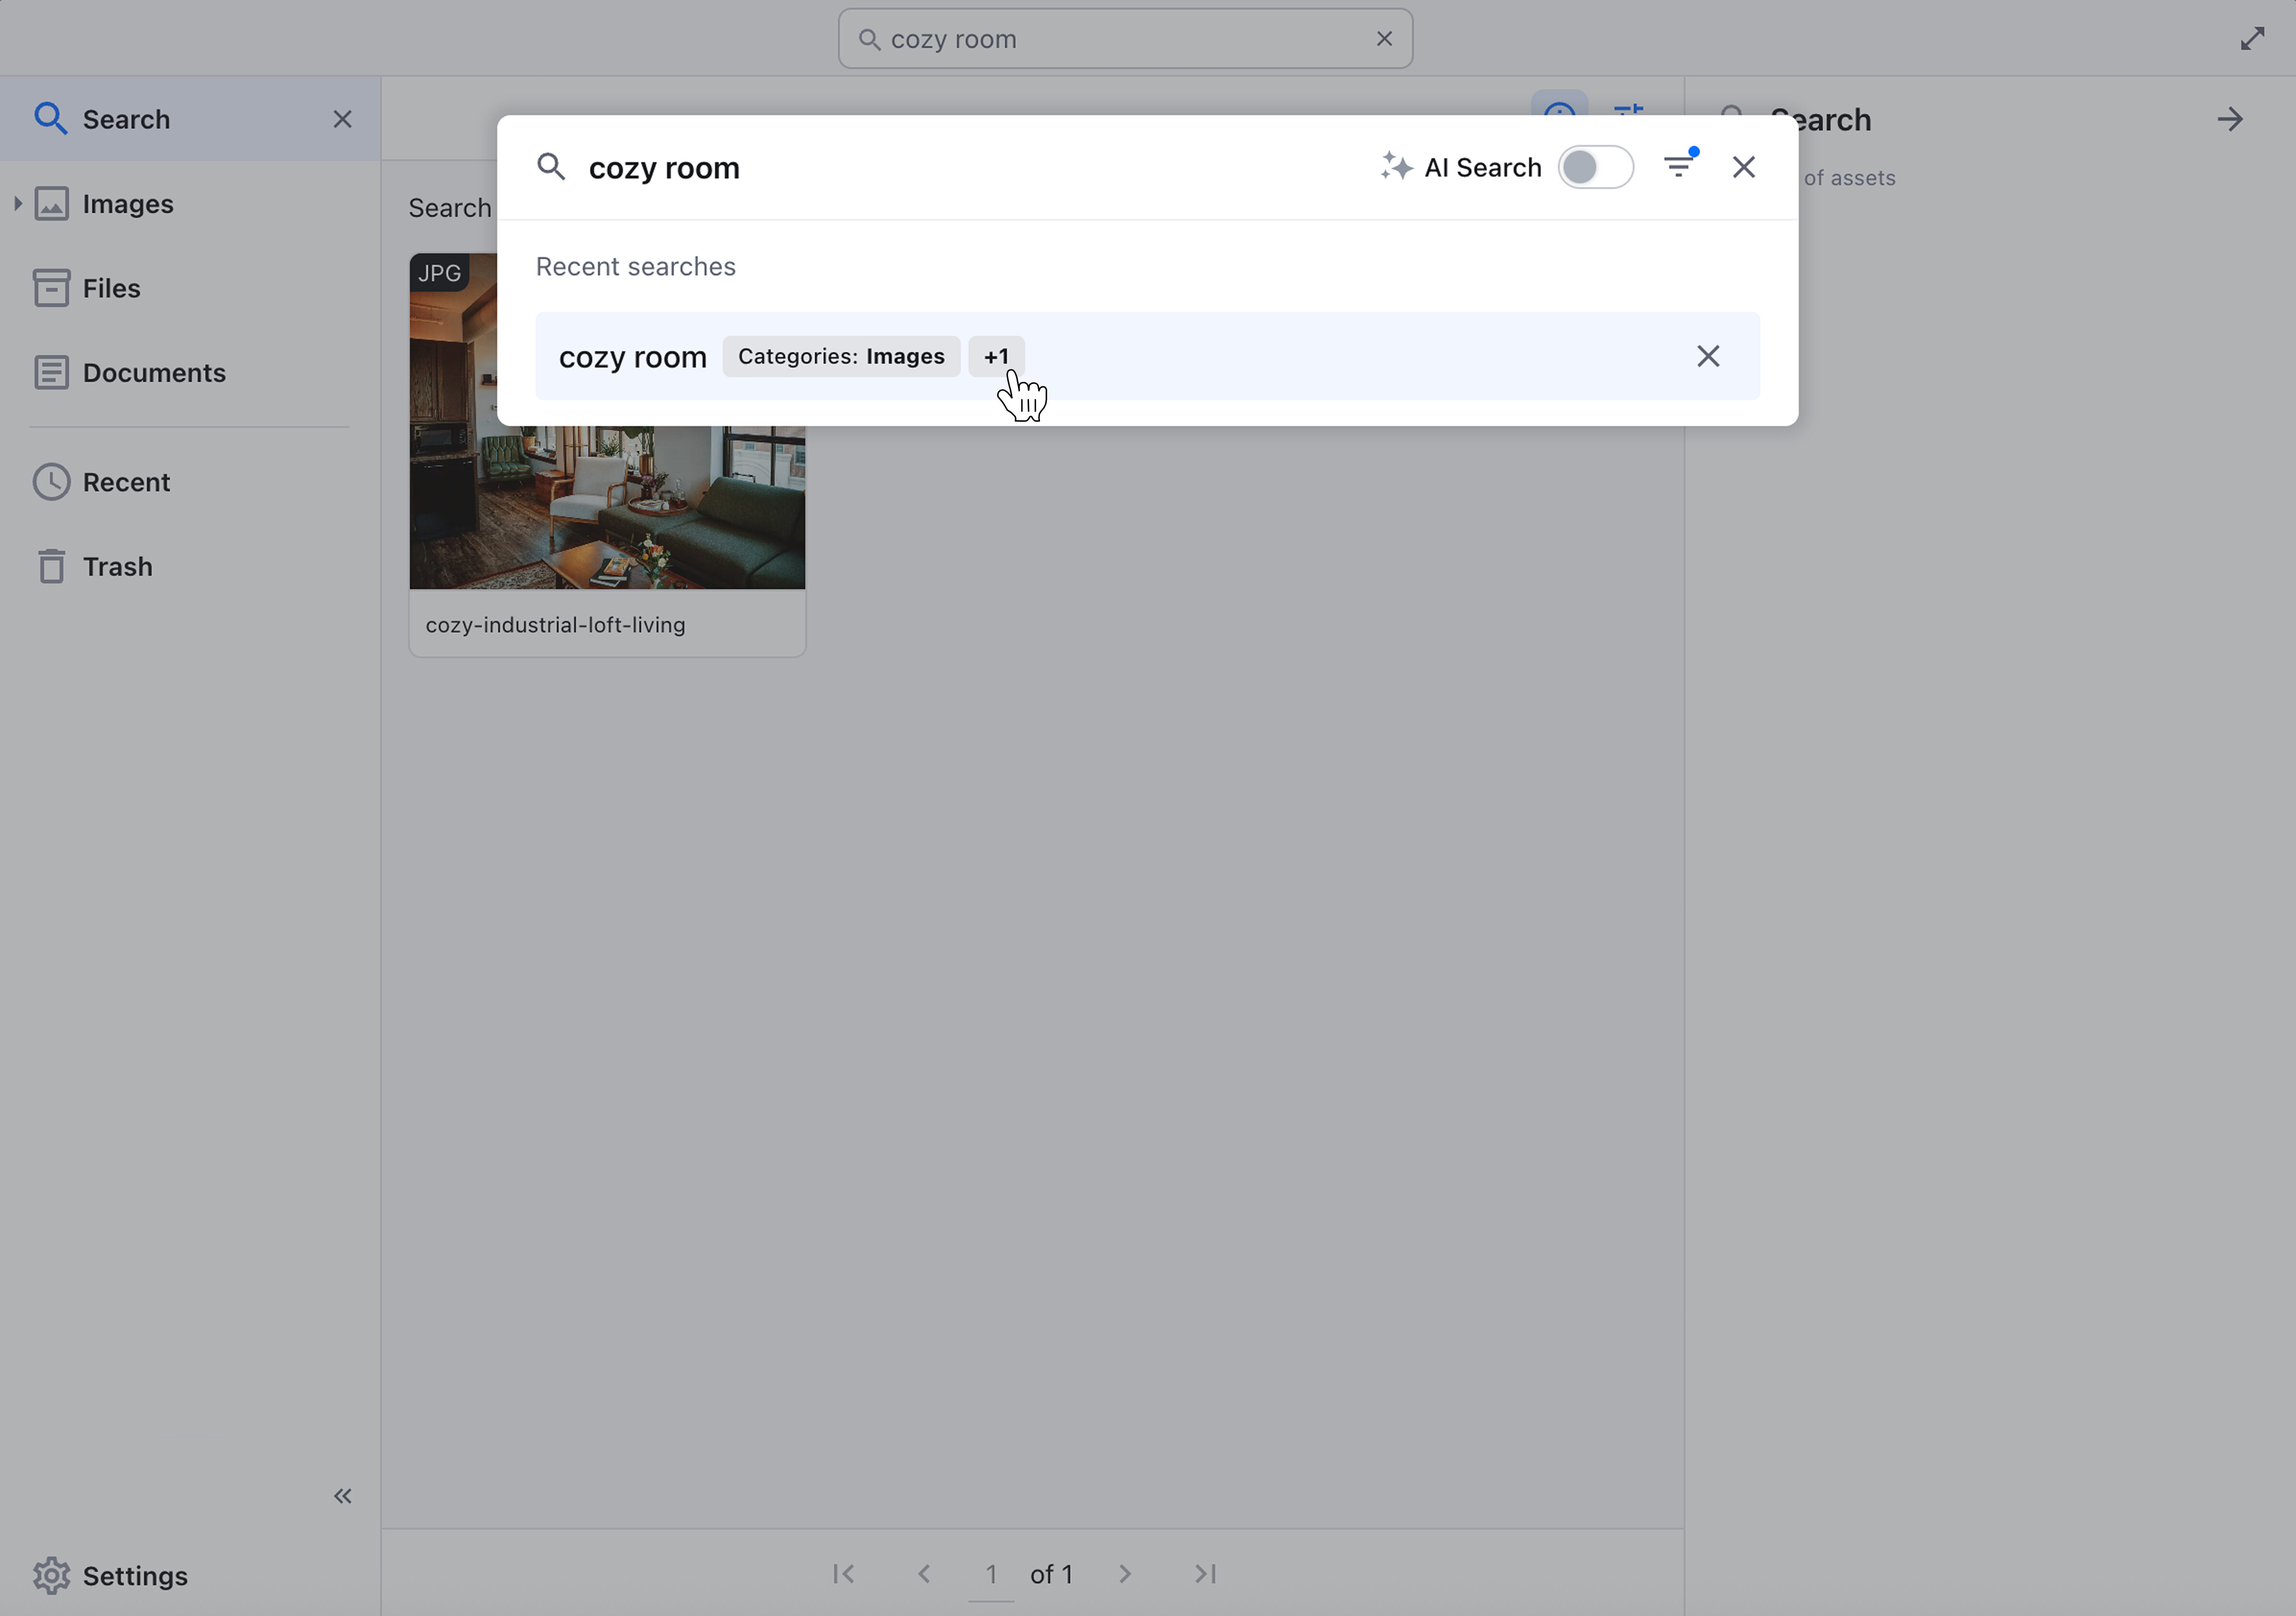This screenshot has height=1616, width=2296.
Task: Open Images in the sidebar
Action: pyautogui.click(x=128, y=204)
